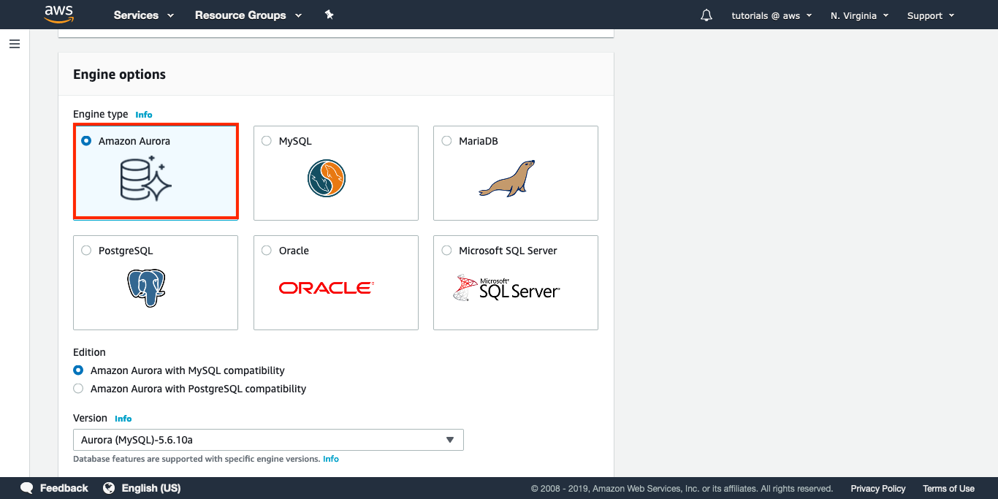Open the Aurora version dropdown
998x499 pixels.
coord(268,440)
